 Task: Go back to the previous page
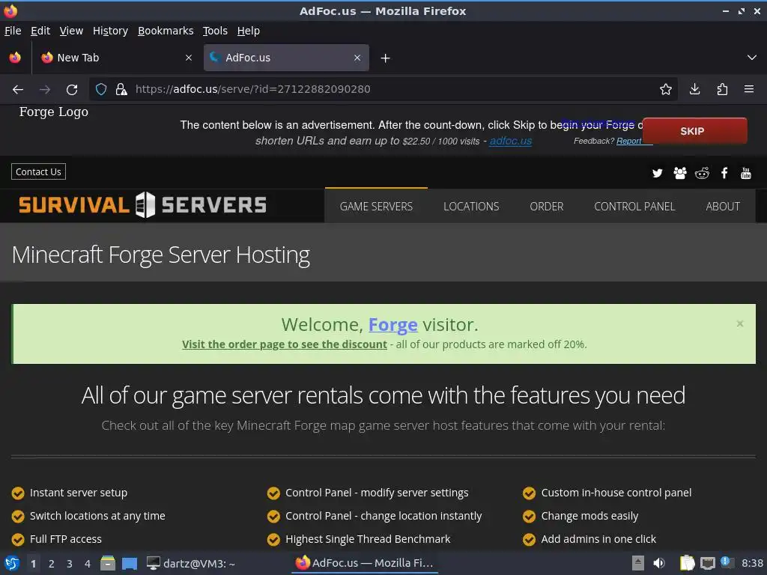click(x=18, y=90)
